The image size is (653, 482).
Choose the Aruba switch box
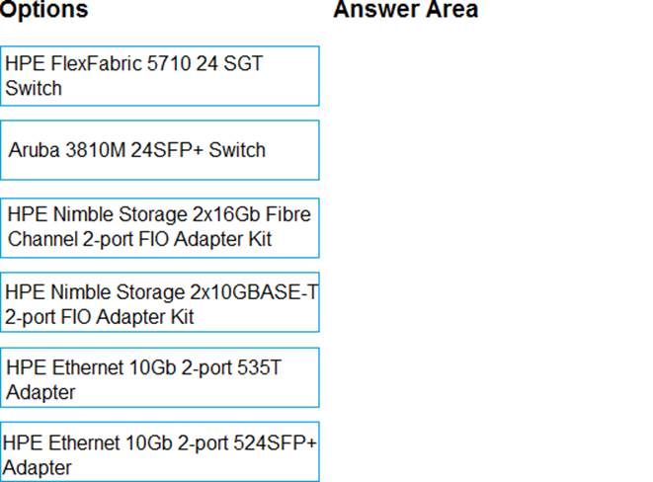coord(160,150)
